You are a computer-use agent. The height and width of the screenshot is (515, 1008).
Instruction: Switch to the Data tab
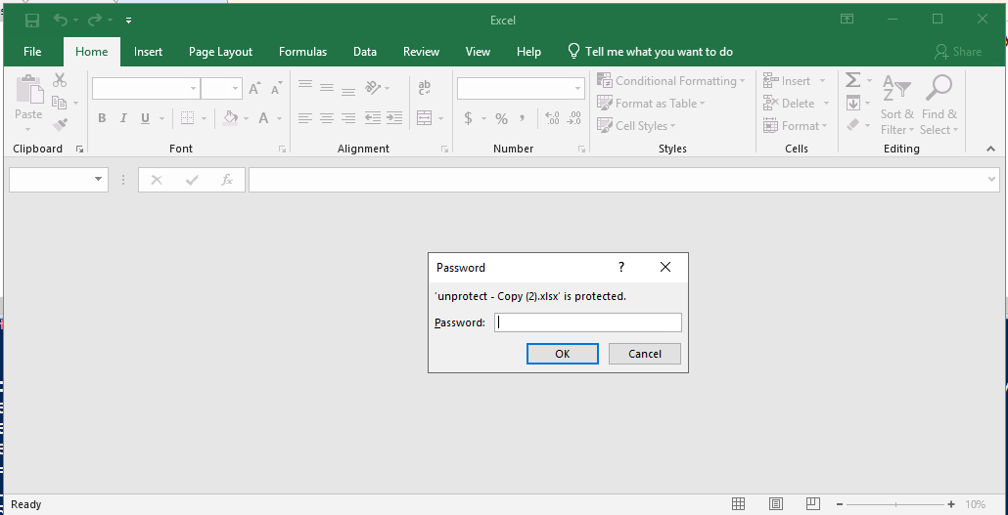pyautogui.click(x=364, y=52)
